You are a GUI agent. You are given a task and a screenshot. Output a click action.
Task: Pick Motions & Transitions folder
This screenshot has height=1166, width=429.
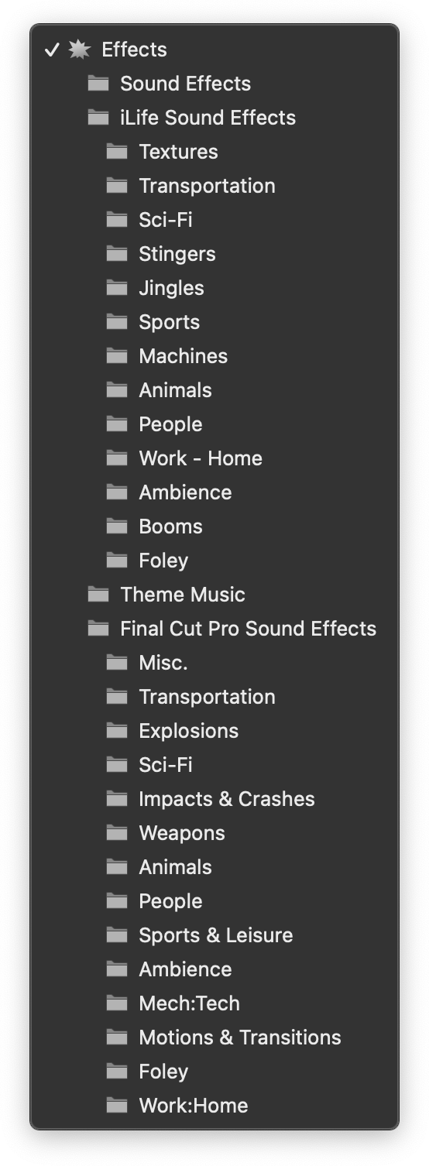click(x=214, y=1037)
